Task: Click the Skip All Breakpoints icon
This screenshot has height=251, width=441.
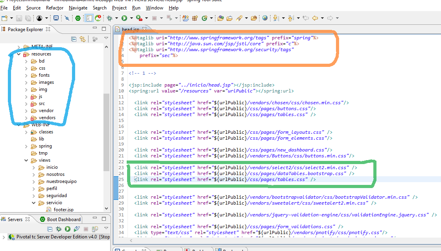Action: (x=67, y=18)
